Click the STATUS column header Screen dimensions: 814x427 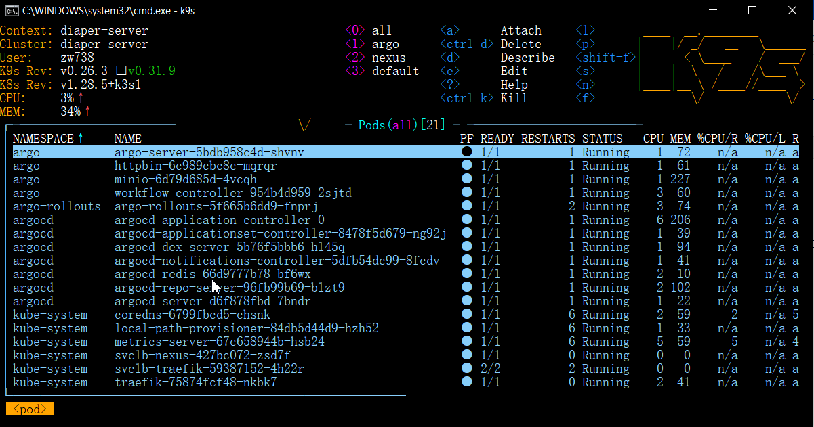coord(603,139)
